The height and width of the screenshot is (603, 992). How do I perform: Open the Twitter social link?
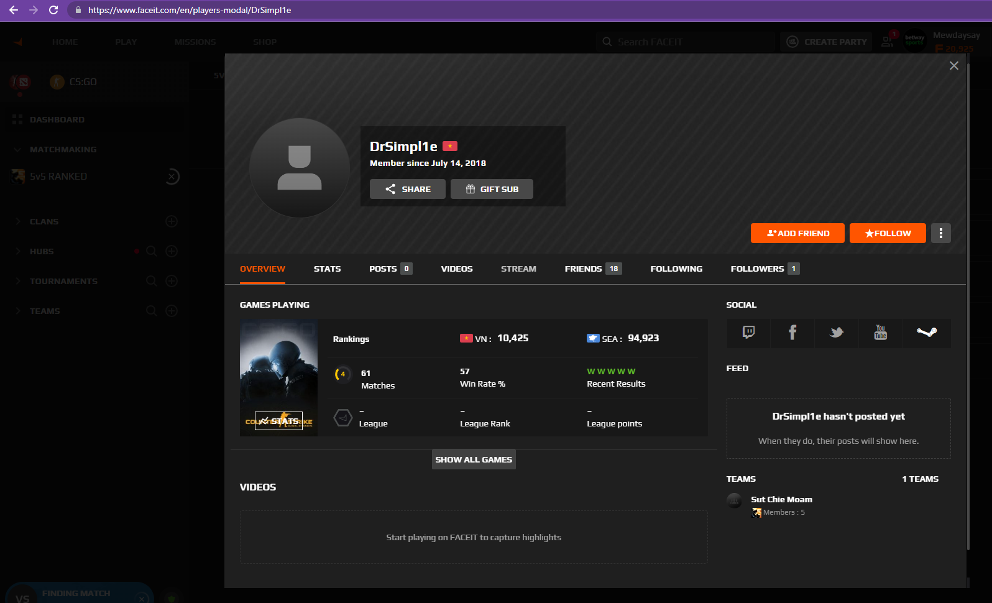837,333
